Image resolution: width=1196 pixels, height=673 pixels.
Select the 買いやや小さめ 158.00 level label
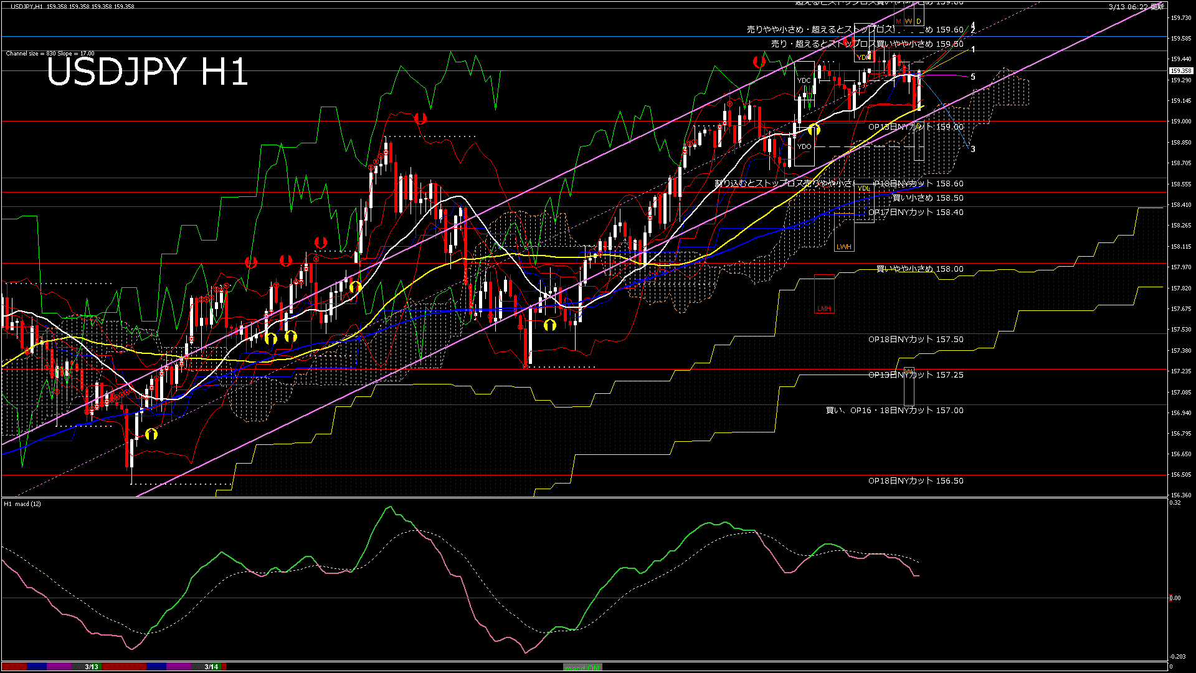(x=919, y=269)
